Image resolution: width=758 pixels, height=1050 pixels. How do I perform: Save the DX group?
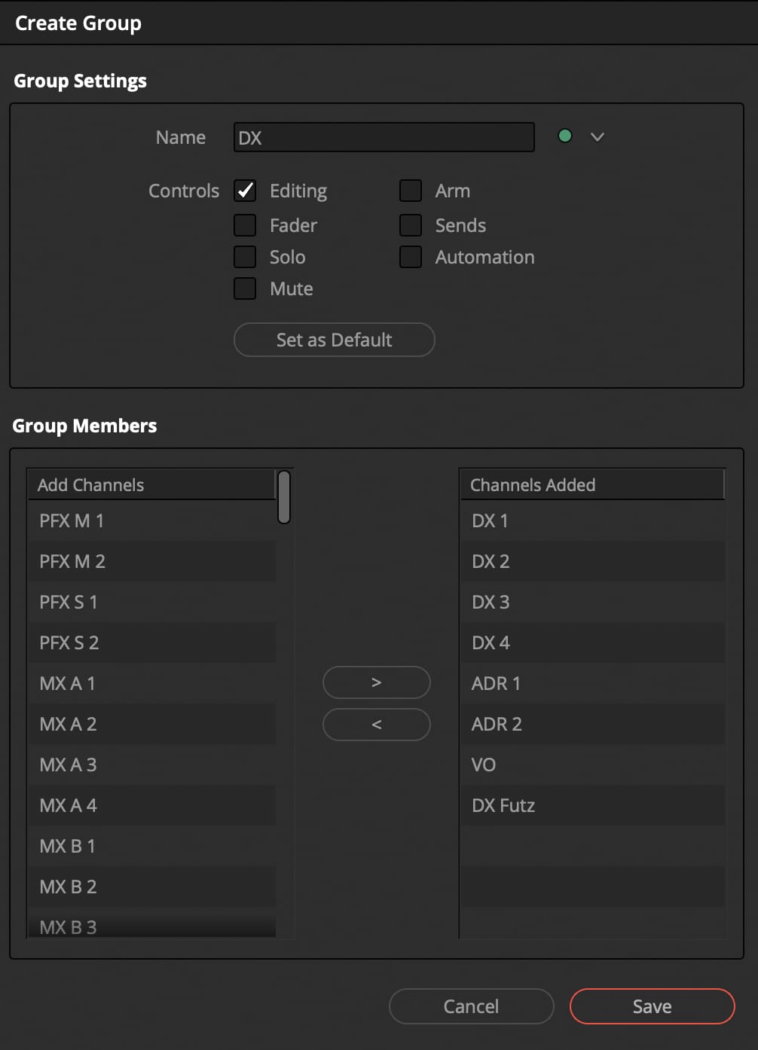652,1006
